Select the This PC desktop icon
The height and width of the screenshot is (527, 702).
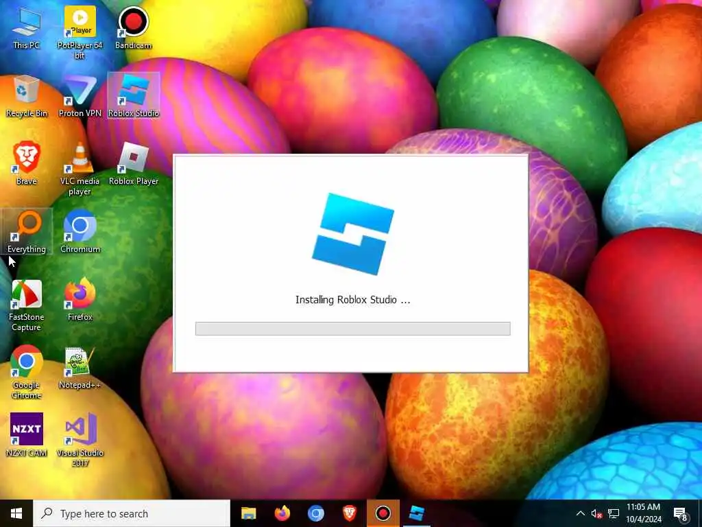(27, 27)
